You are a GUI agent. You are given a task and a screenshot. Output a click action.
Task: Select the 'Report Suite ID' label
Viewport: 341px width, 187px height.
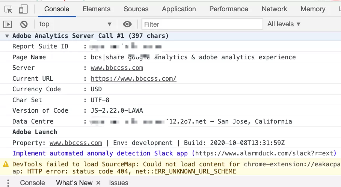tap(40, 46)
